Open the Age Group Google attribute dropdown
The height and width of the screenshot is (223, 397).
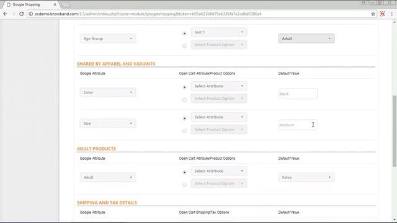tap(108, 38)
